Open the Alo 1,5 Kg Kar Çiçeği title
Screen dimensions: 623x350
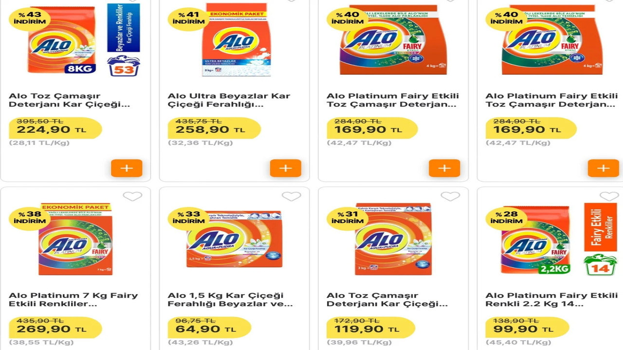point(230,299)
